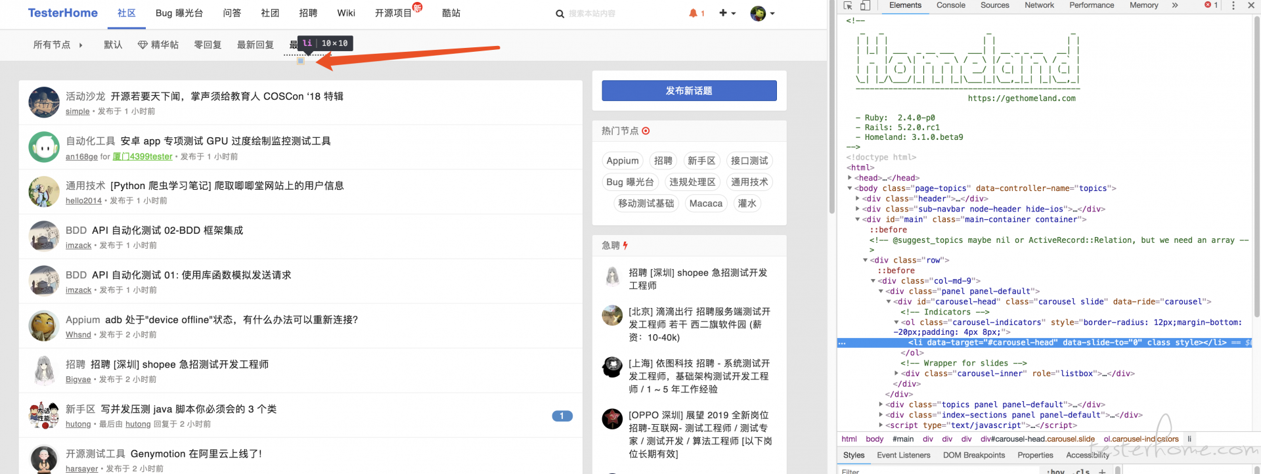Show more DevTools tabs via double chevron
Image resolution: width=1261 pixels, height=474 pixels.
click(x=1175, y=5)
